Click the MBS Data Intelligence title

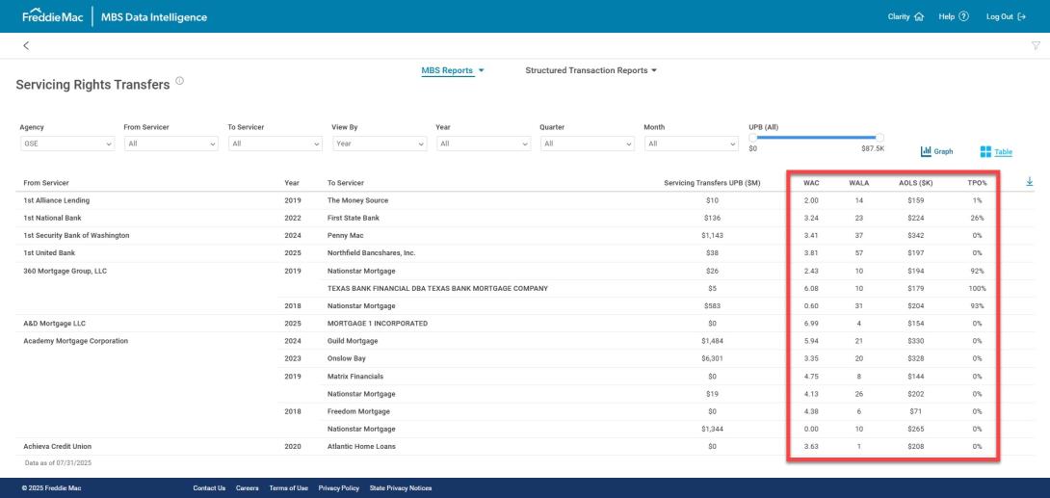pyautogui.click(x=154, y=16)
